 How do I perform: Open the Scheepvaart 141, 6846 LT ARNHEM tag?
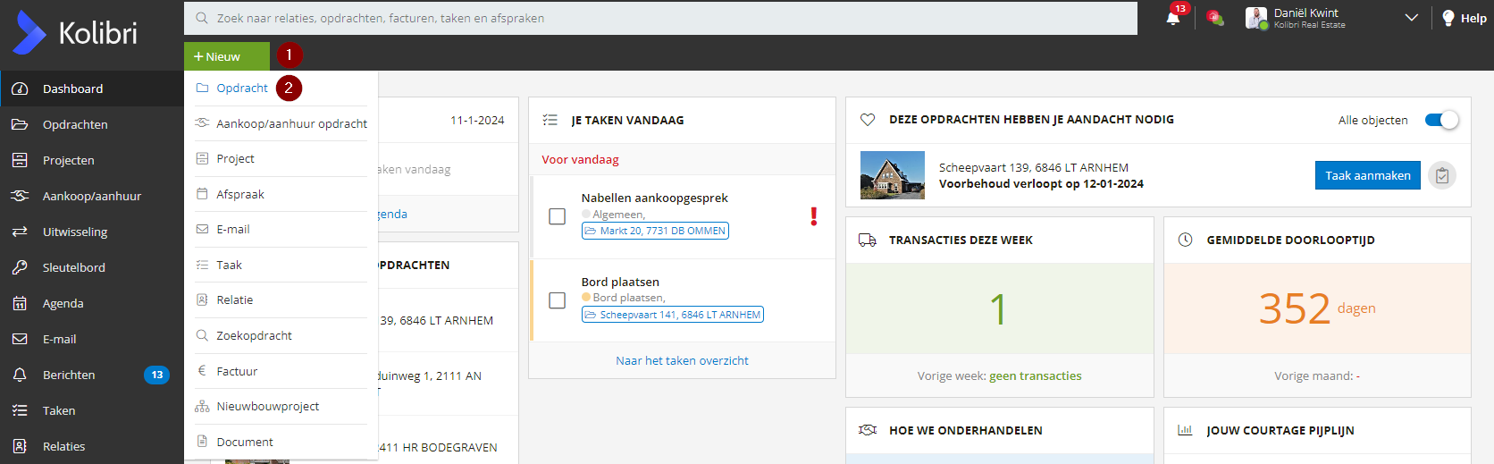[673, 315]
